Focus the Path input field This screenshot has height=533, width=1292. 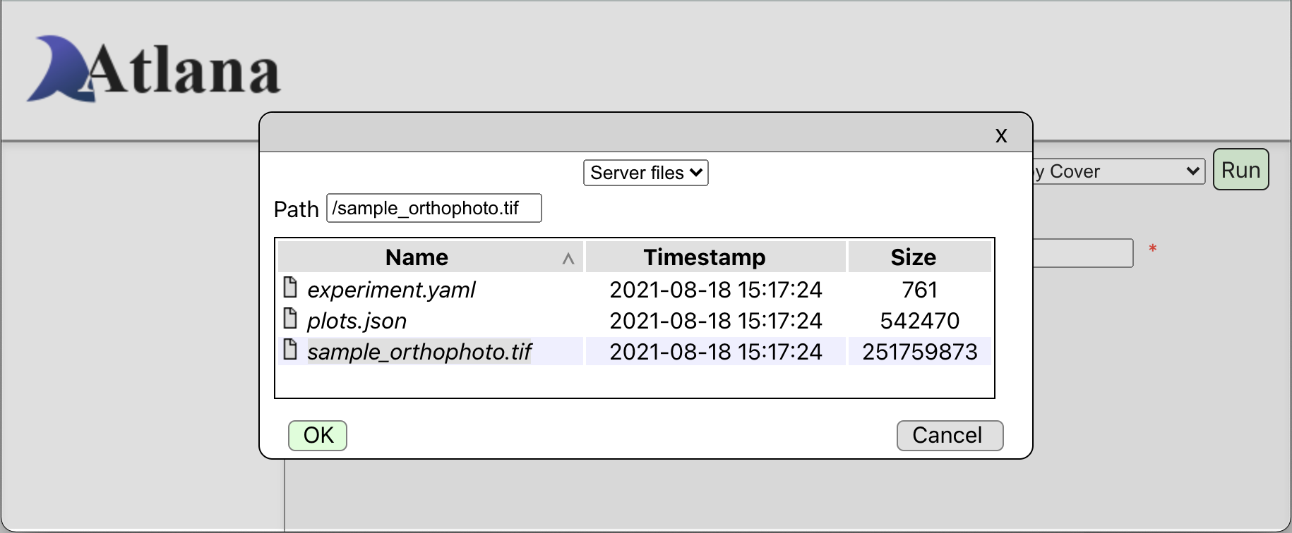click(x=434, y=208)
